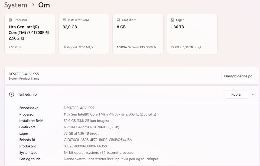
Task: Select the Processor value in Enhedsinfo list
Action: pos(110,114)
